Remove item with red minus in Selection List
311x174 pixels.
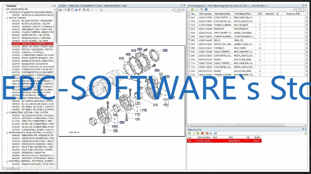pos(203,133)
